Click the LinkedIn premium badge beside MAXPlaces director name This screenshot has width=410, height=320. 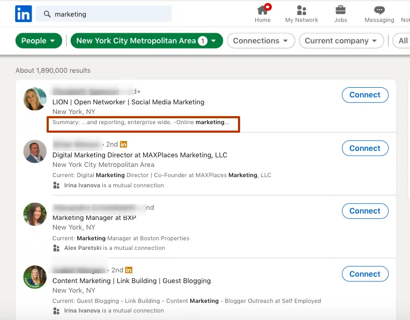(x=123, y=144)
